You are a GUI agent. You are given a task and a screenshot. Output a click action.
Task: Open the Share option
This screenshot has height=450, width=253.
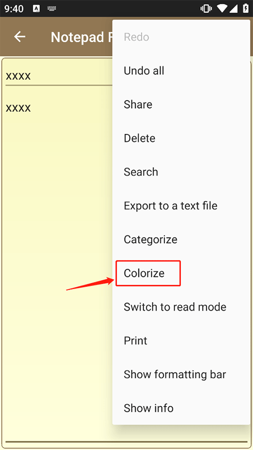pos(181,104)
